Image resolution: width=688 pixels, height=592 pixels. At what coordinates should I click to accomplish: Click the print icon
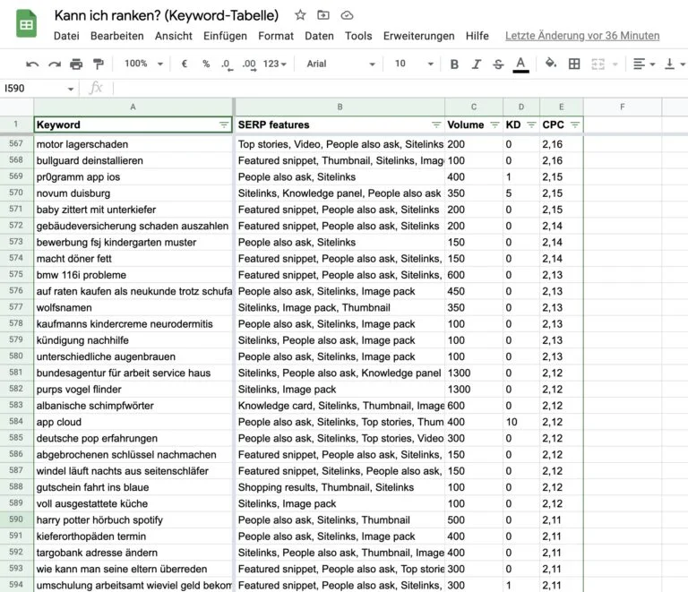[x=76, y=64]
